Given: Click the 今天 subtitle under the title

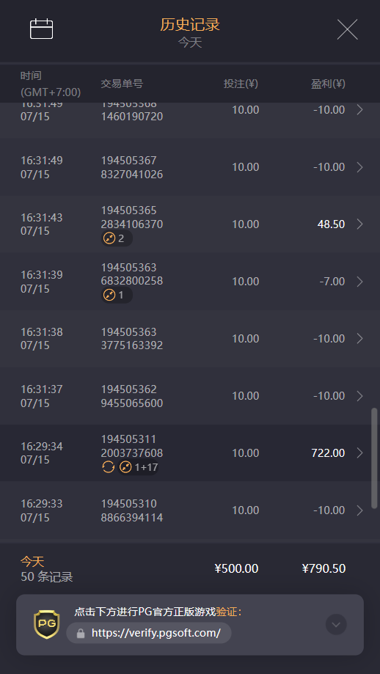Looking at the screenshot, I should coord(190,43).
